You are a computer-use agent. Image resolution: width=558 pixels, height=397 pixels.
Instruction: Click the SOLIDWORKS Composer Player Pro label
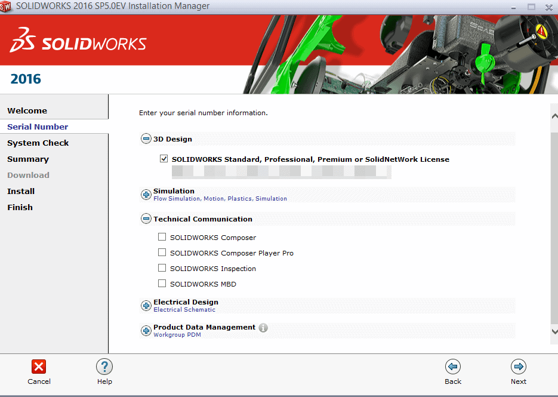coord(232,253)
